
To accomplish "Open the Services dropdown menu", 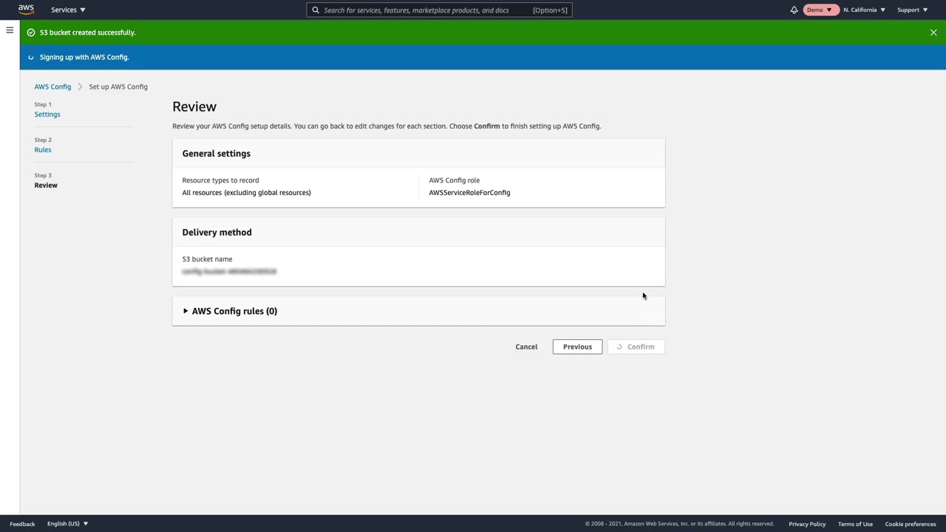I will (68, 10).
